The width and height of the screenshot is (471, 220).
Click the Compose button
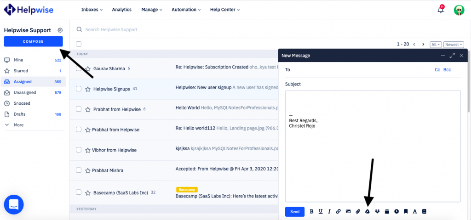[x=33, y=41]
